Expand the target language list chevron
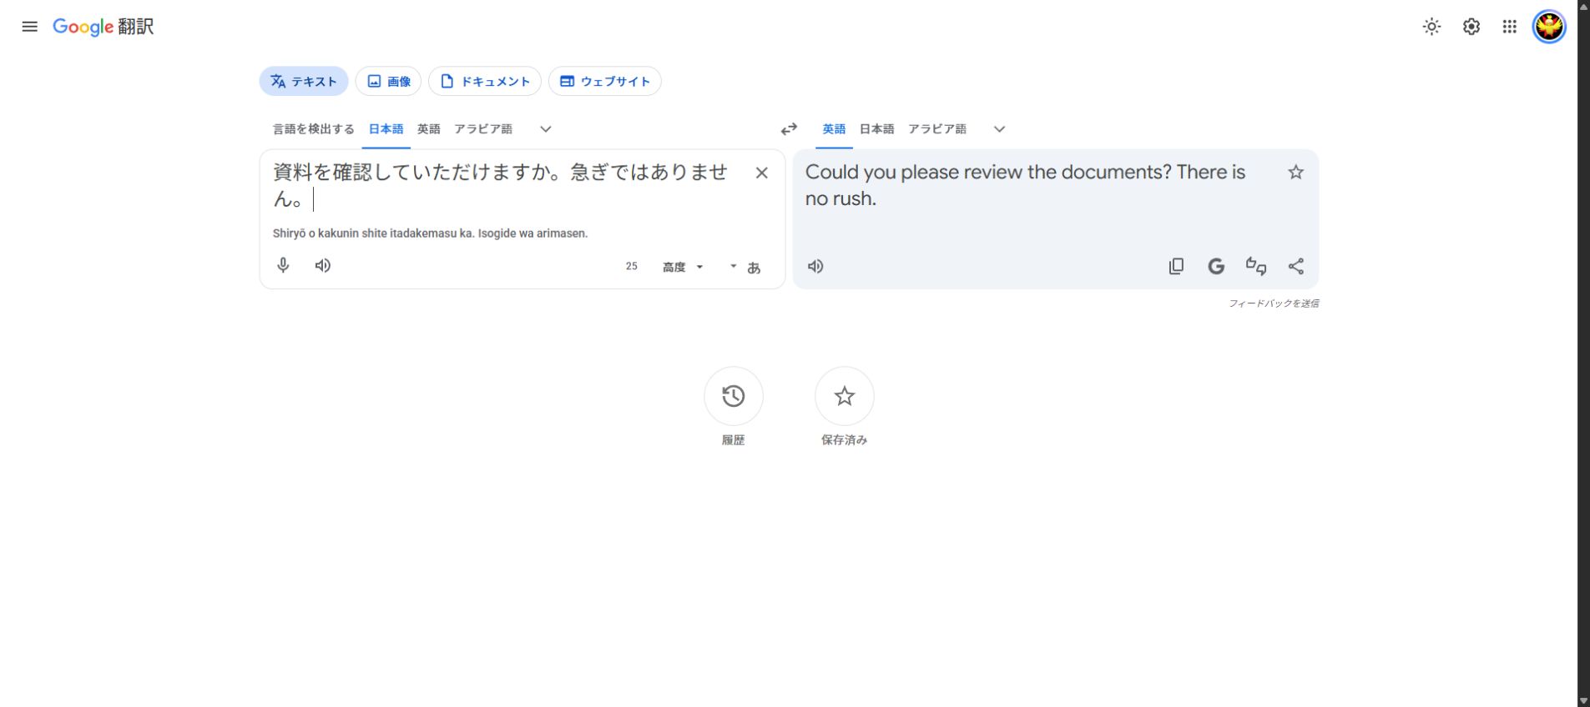The width and height of the screenshot is (1590, 707). click(x=999, y=129)
